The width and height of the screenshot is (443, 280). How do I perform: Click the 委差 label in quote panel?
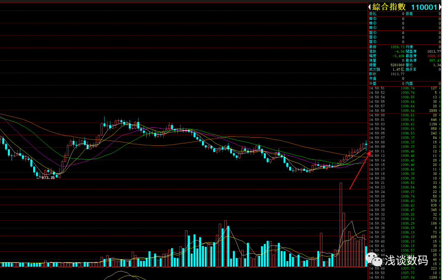(409, 14)
